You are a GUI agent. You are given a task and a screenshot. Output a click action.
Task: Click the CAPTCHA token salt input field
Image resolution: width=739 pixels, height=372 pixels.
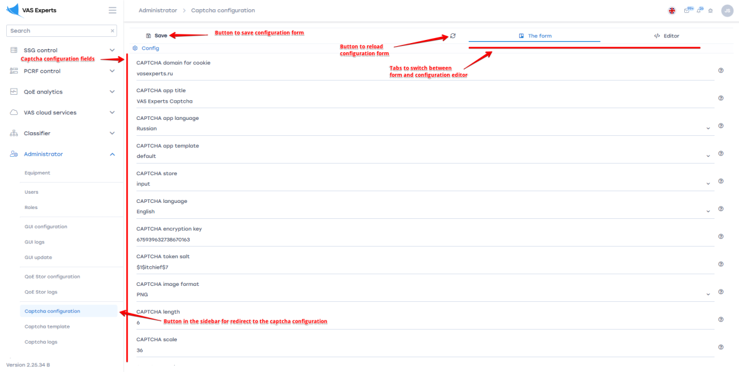(x=419, y=267)
